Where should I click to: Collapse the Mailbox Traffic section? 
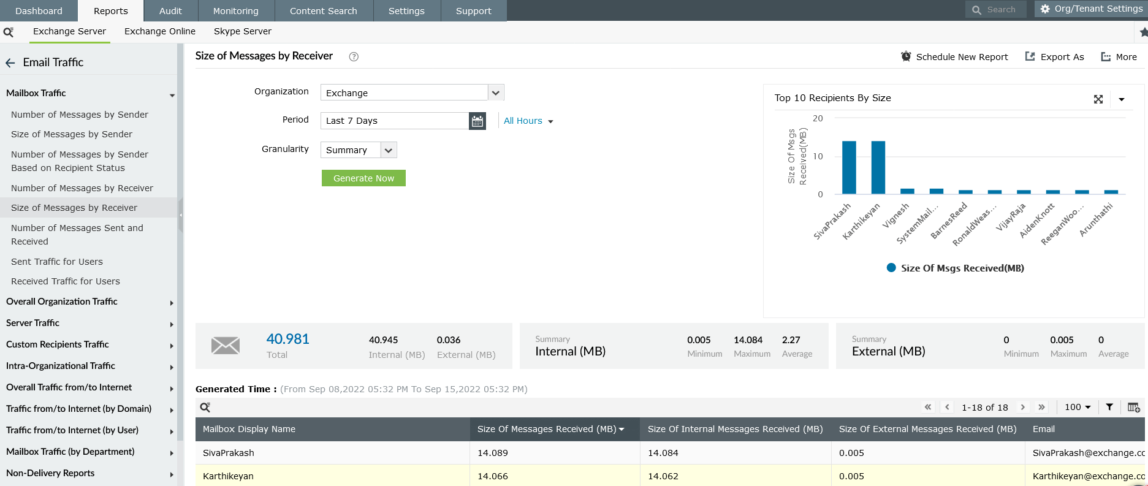coord(172,95)
